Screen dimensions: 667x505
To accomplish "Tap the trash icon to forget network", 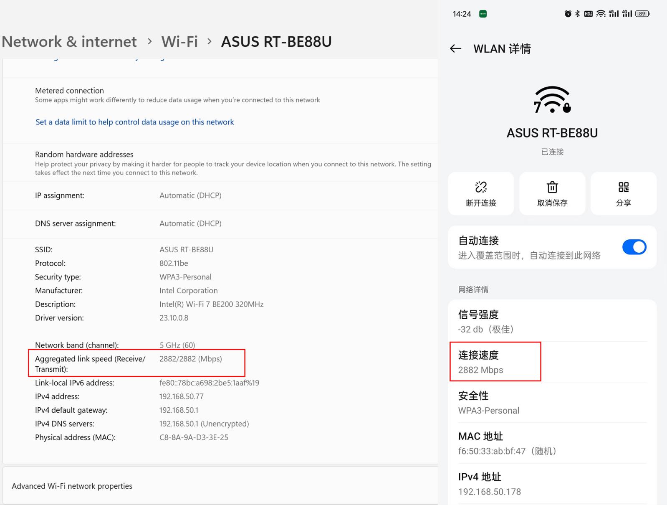I will tap(552, 187).
